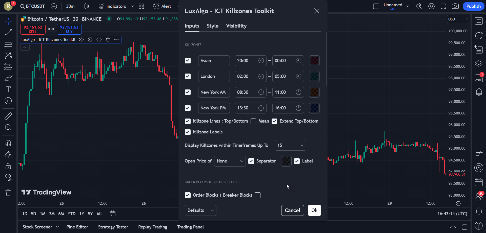486x233 pixels.
Task: Open the alerts clock panel
Action: tap(479, 35)
